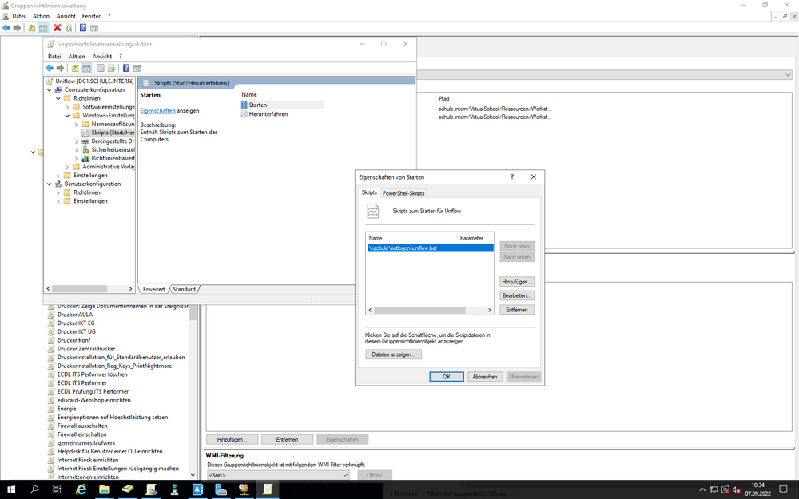
Task: Click the back arrow in the editor toolbar
Action: [x=49, y=68]
